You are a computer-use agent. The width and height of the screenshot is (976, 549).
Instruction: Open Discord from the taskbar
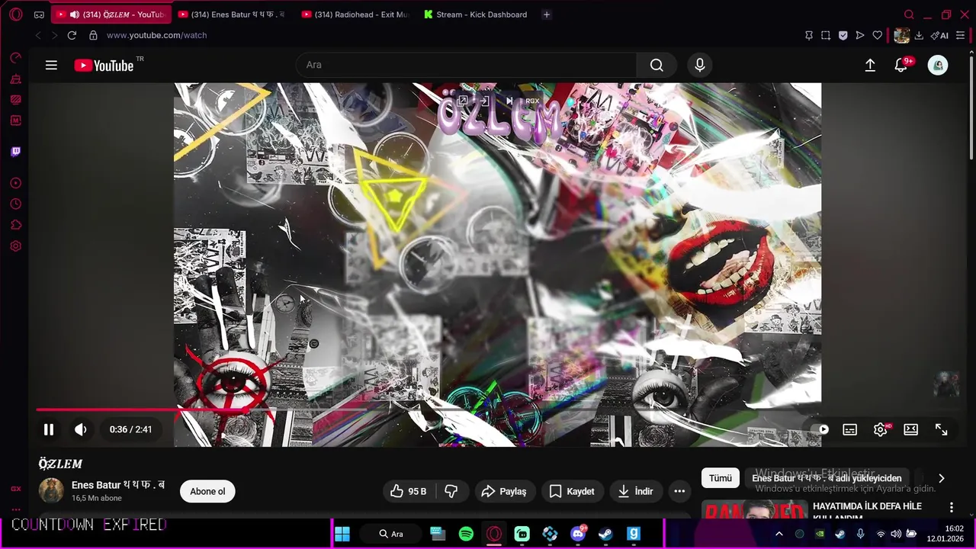coord(578,534)
